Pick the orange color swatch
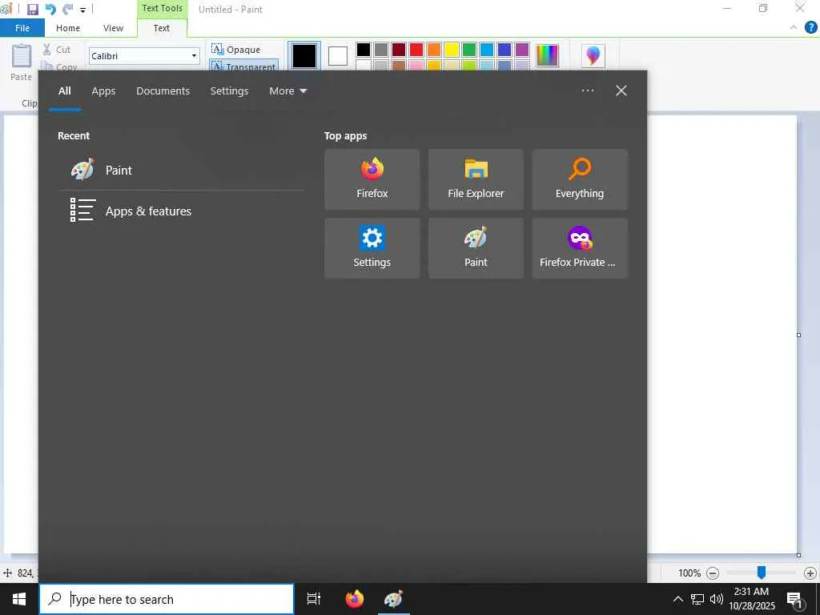Image resolution: width=820 pixels, height=615 pixels. (x=434, y=50)
